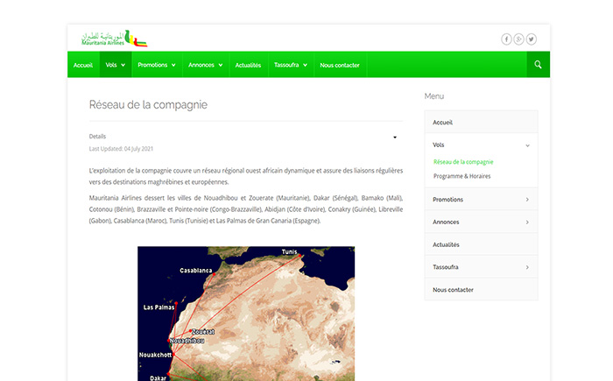Open Réseau de la compagnie side link

463,162
